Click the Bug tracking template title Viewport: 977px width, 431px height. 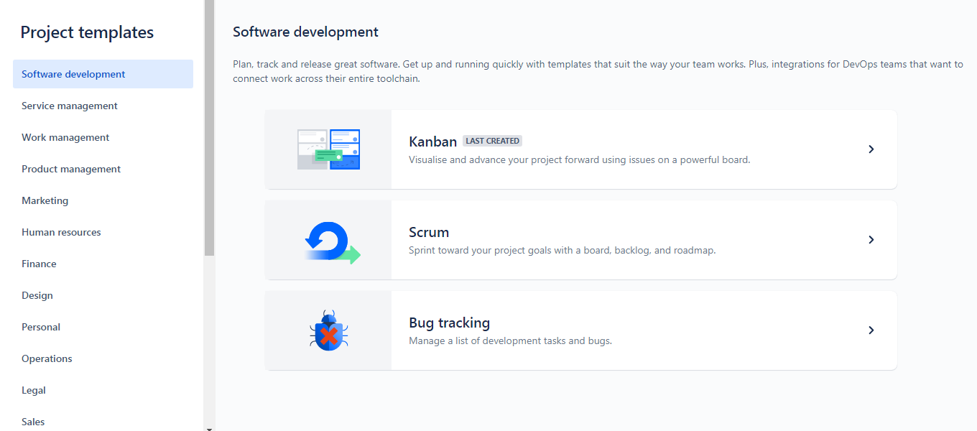pos(449,323)
